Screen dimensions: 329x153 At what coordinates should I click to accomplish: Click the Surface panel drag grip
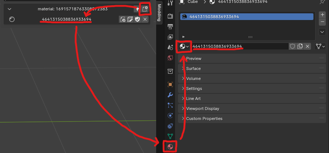click(321, 69)
